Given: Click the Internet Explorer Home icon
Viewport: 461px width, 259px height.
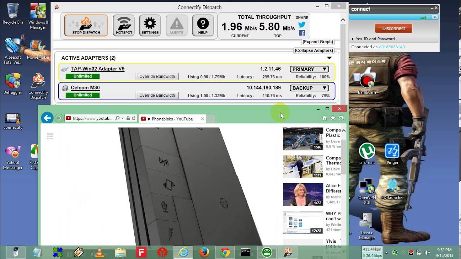Looking at the screenshot, I should [325, 118].
